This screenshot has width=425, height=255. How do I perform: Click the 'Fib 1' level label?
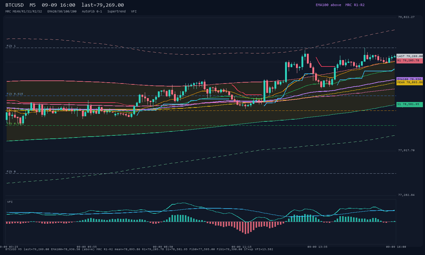(11, 46)
